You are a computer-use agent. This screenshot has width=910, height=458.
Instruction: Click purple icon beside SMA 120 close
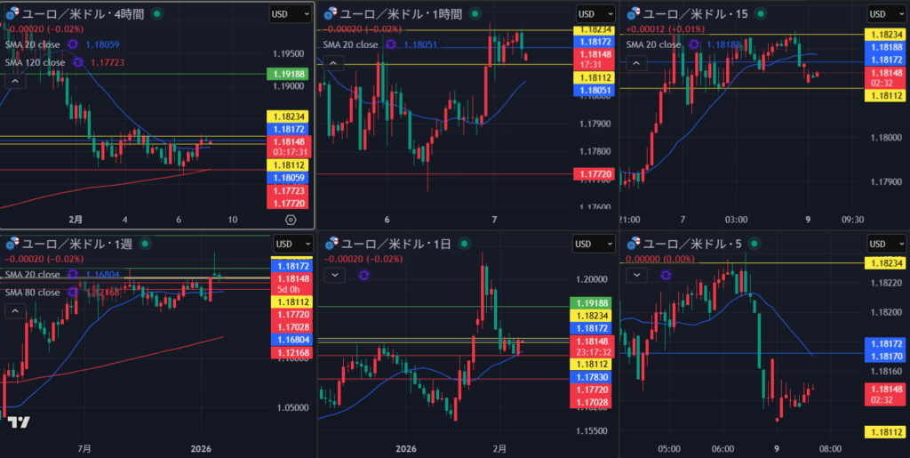click(x=79, y=62)
